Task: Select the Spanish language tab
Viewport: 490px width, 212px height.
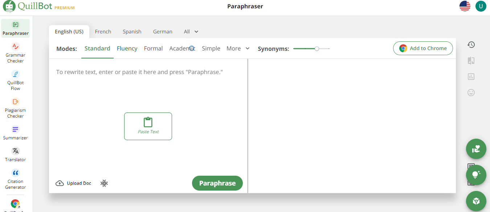Action: click(x=132, y=32)
